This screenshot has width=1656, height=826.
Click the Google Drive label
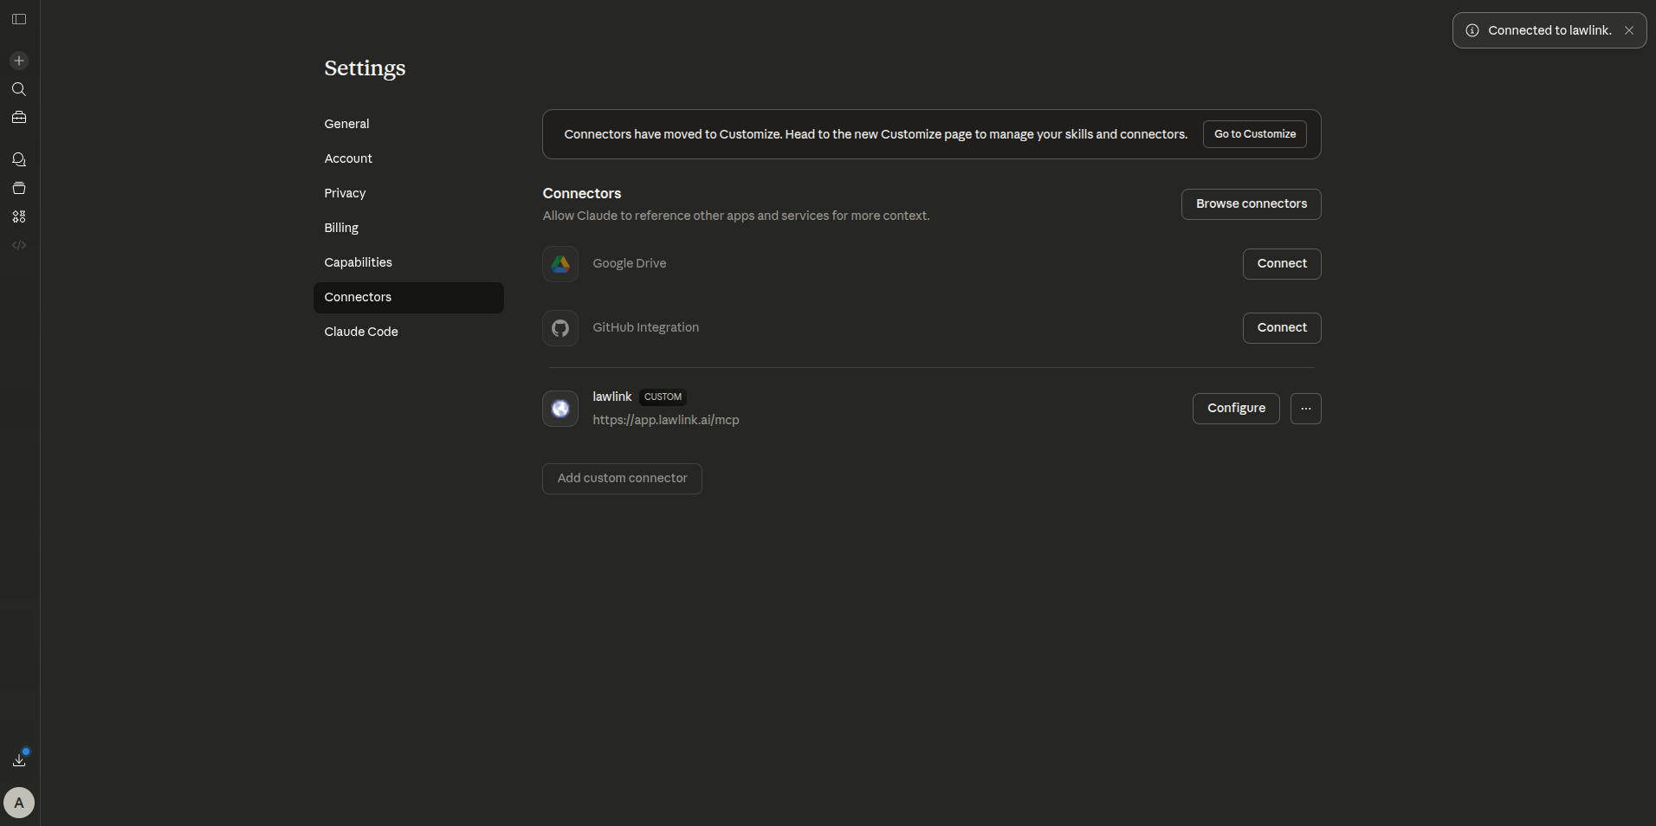(630, 263)
